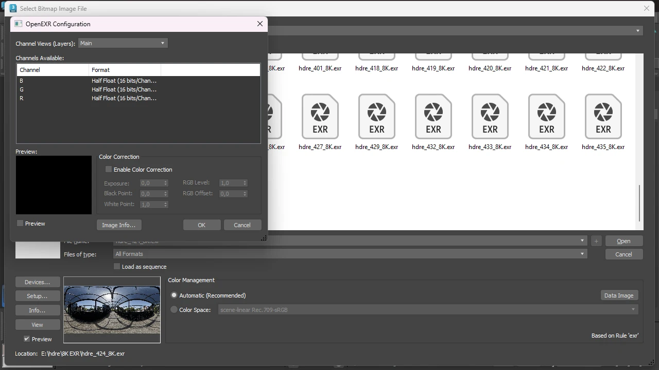Image resolution: width=659 pixels, height=370 pixels.
Task: Close the OpenEXR Configuration dialog
Action: (260, 24)
